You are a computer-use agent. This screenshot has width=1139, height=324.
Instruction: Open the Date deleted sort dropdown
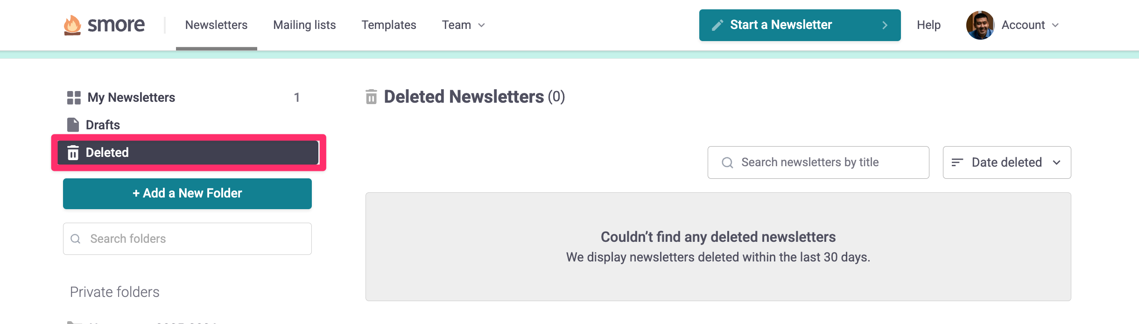click(1007, 162)
